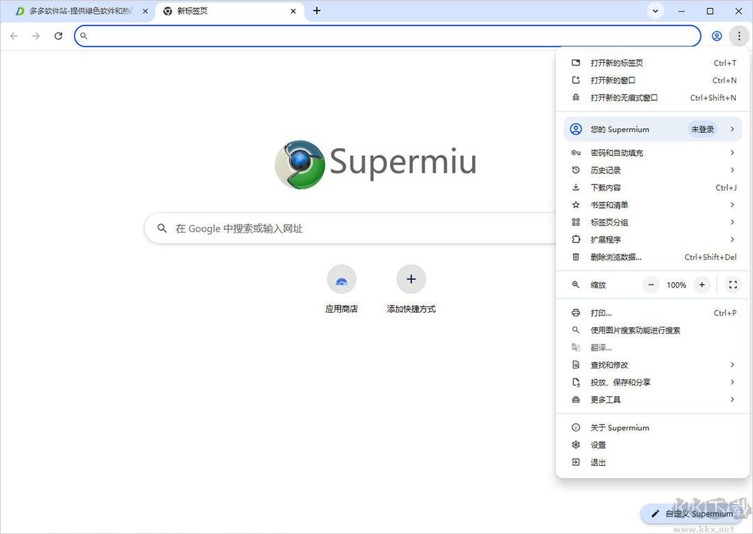Open 您的 Supermium profile row
Image resolution: width=753 pixels, height=534 pixels.
click(653, 129)
